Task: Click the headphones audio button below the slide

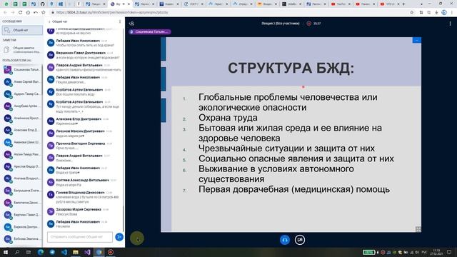Action: [x=285, y=240]
